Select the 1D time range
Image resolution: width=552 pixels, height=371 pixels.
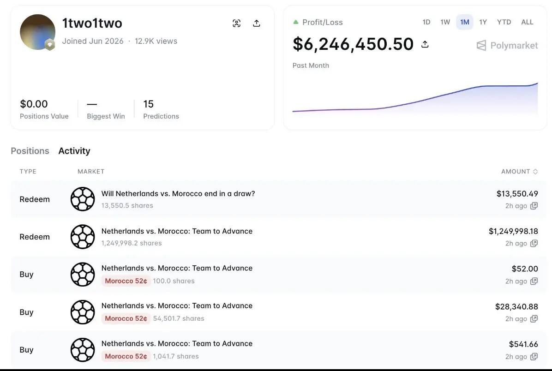click(426, 22)
